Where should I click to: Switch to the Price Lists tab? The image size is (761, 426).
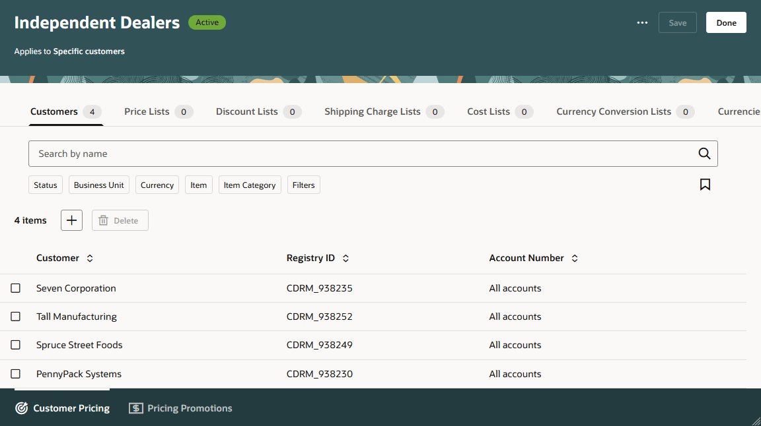click(x=159, y=112)
